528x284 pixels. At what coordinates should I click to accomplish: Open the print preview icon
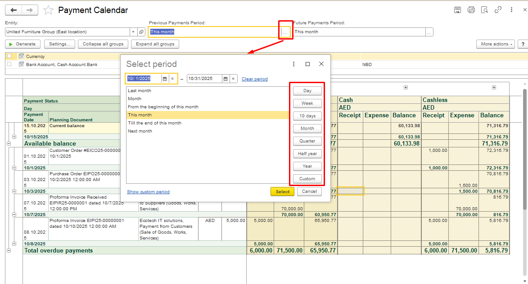[484, 10]
